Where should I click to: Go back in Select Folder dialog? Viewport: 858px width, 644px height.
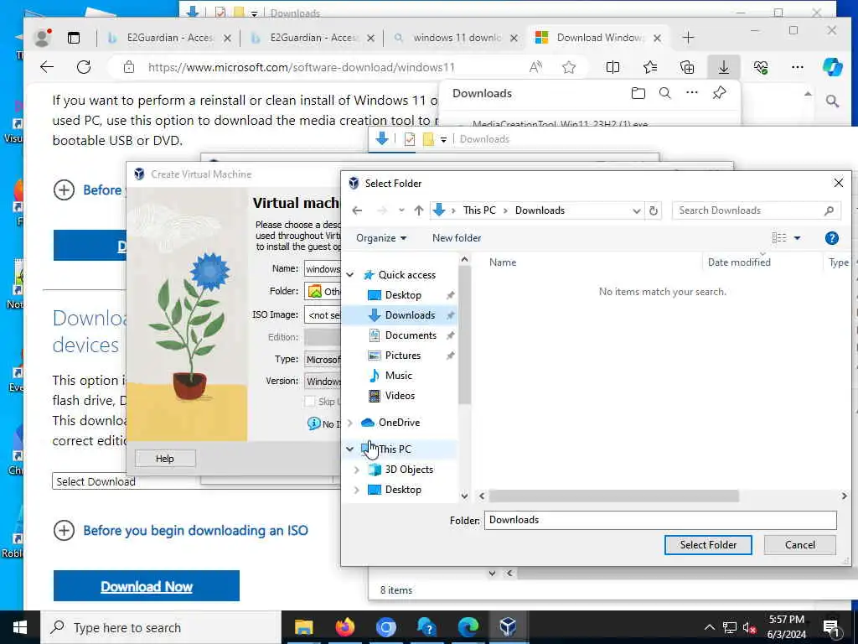[x=357, y=210]
